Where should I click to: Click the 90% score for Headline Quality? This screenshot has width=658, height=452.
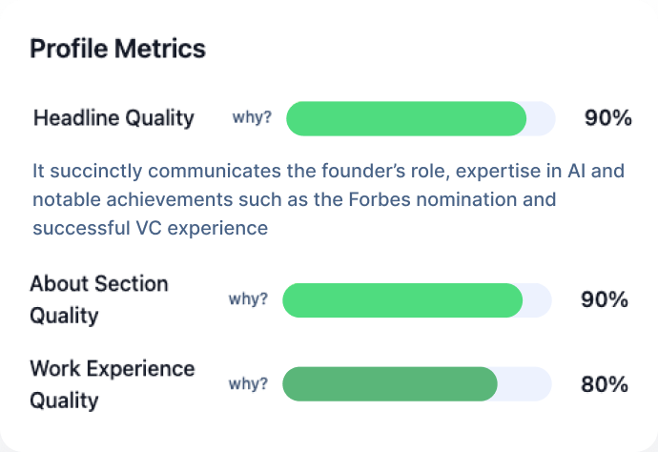(607, 118)
